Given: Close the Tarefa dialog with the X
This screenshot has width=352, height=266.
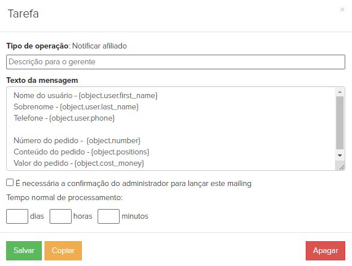Looking at the screenshot, I should [x=342, y=10].
